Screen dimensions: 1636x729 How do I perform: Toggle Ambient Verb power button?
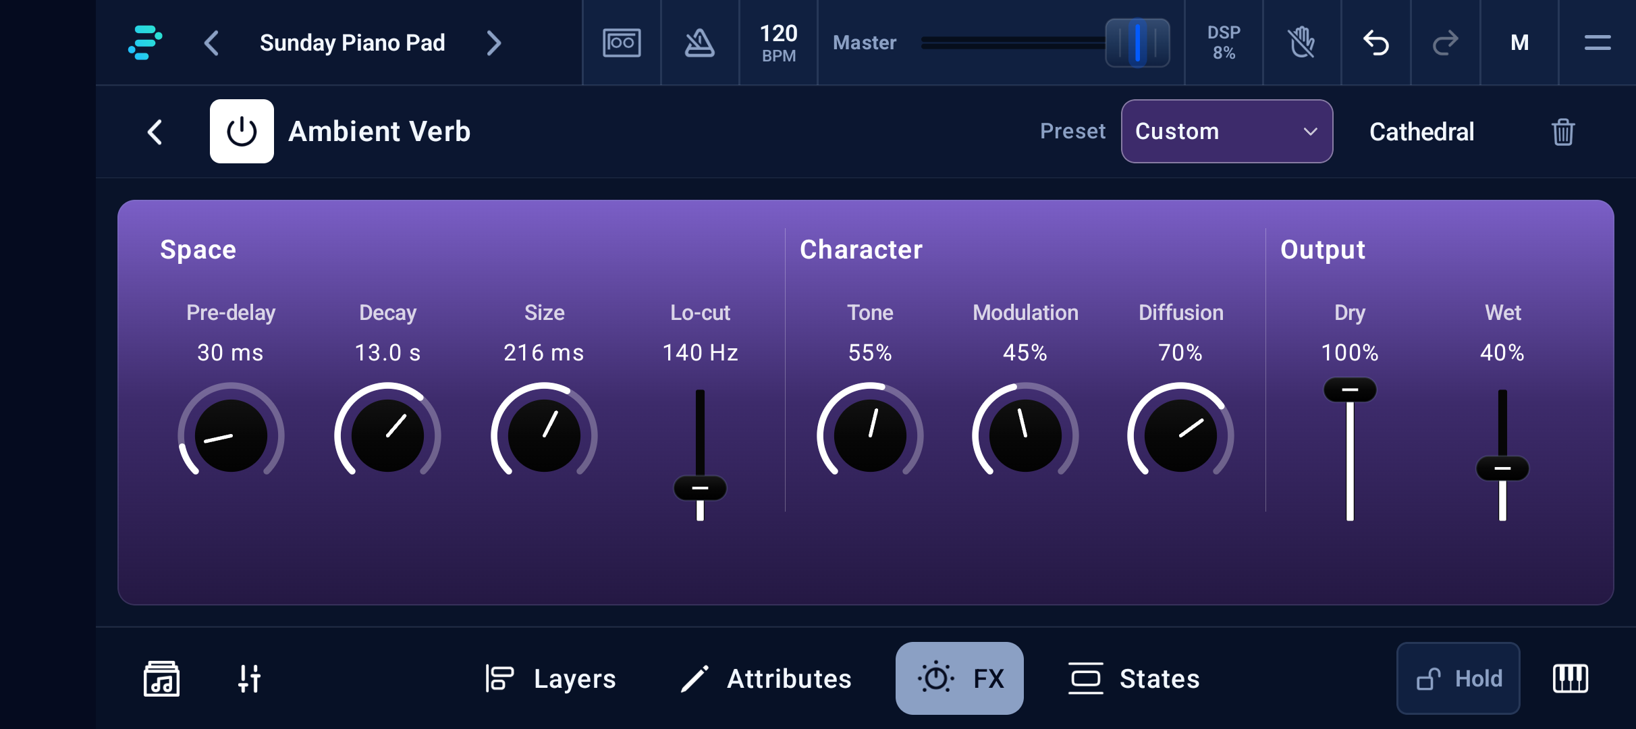pos(242,132)
